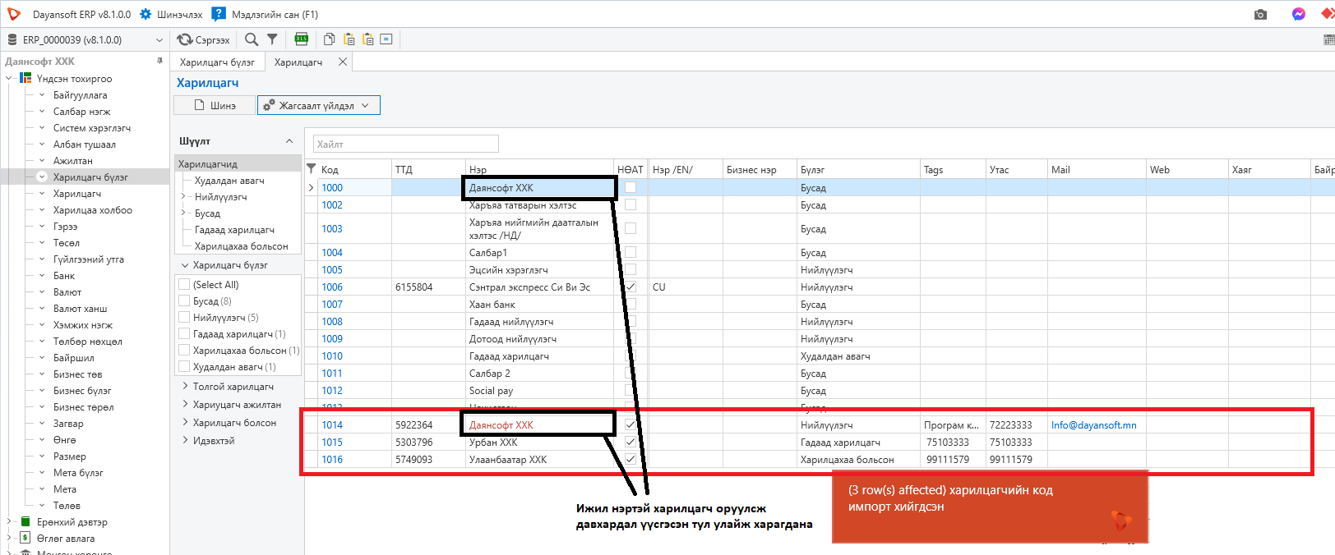The width and height of the screenshot is (1335, 555).
Task: Click into the Хайлт search field
Action: (x=406, y=144)
